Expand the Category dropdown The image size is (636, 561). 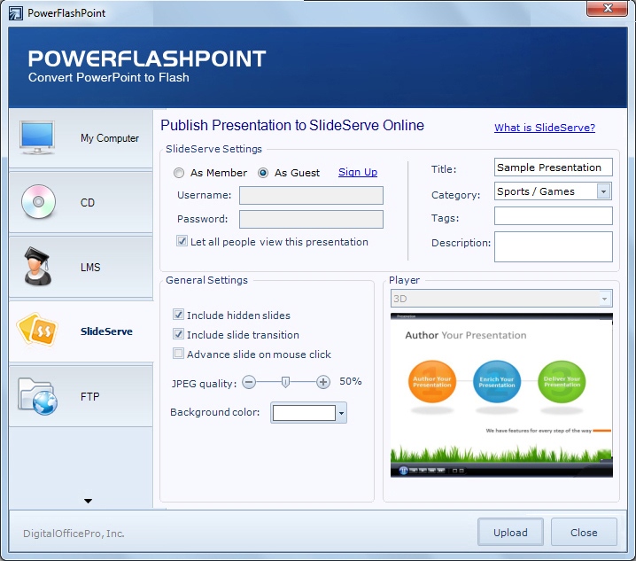click(603, 191)
